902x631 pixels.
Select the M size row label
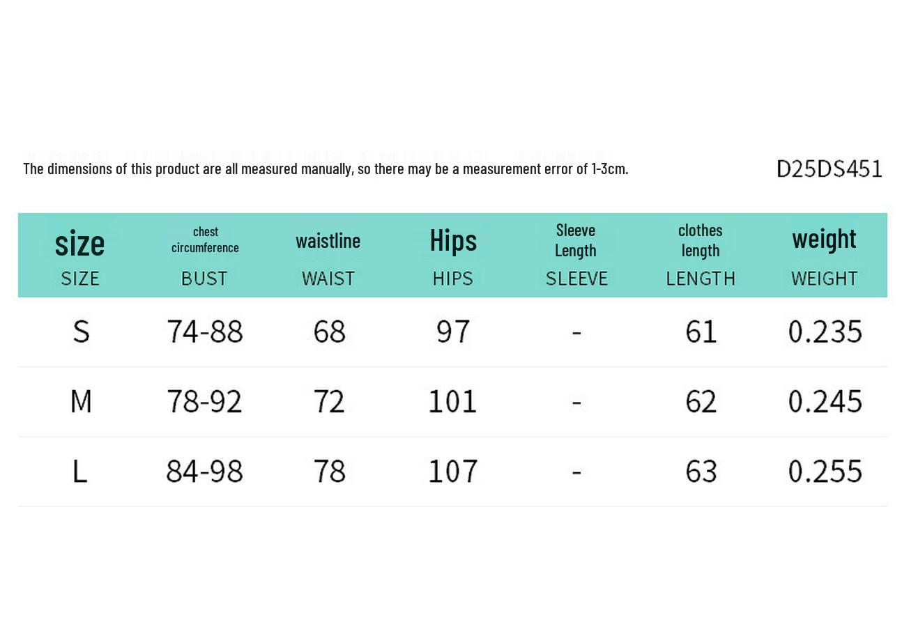[81, 401]
